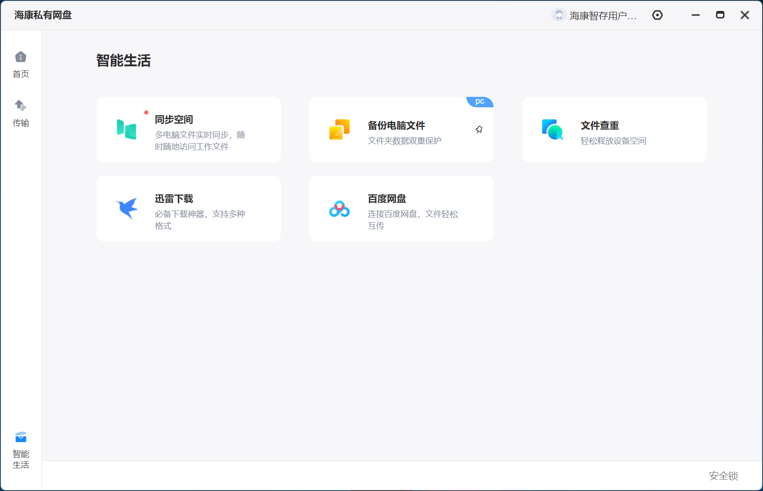The image size is (763, 491).
Task: Click description 连接百度网盘，文件轻松互传
Action: pos(413,220)
